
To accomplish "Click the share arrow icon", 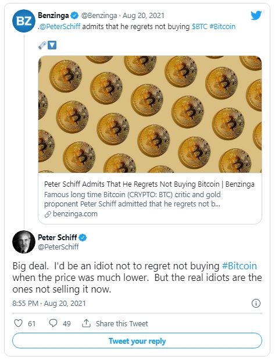I will pos(86,323).
